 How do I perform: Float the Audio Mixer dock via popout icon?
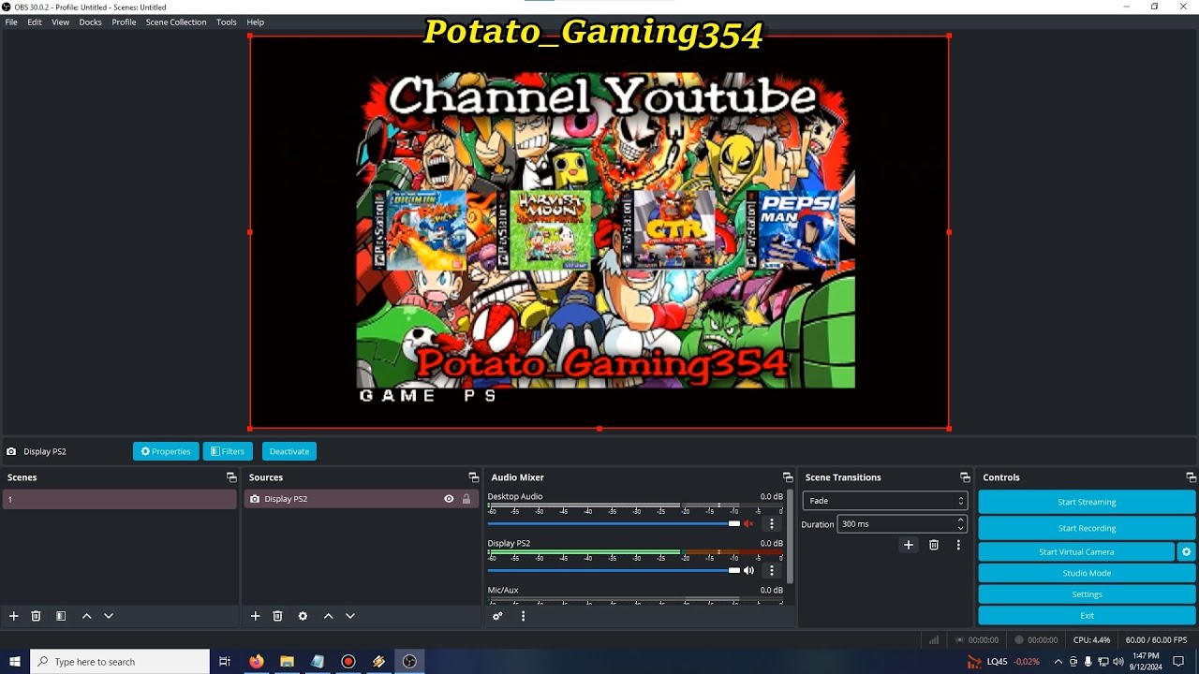[788, 477]
